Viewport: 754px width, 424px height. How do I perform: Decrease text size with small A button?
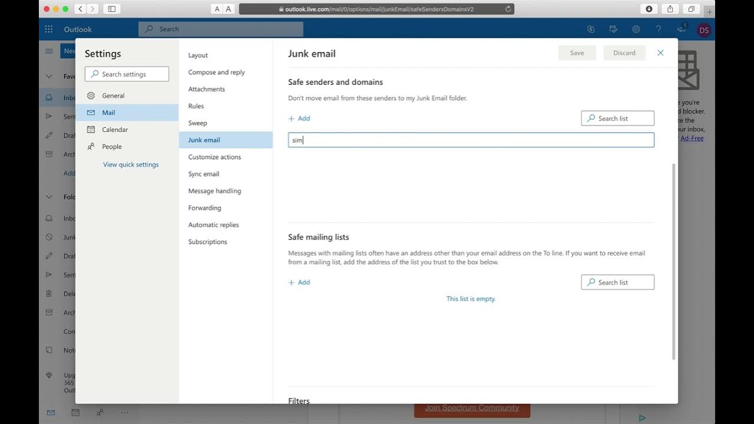click(x=217, y=9)
